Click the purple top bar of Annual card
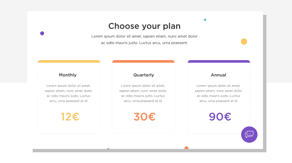 pos(219,62)
